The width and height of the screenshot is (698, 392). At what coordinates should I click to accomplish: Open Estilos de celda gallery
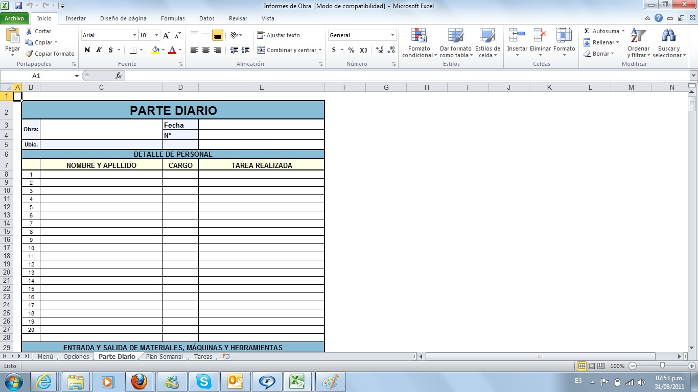[487, 43]
